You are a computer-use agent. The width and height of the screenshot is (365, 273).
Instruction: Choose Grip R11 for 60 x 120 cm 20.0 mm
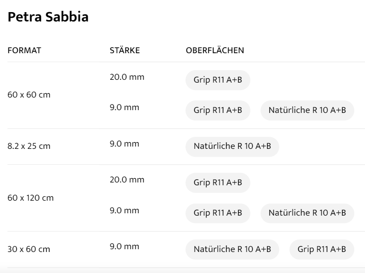coord(218,182)
